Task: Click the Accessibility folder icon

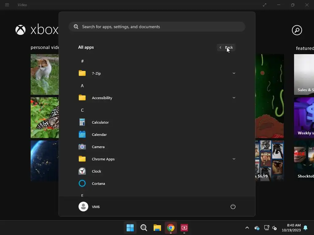Action: click(82, 98)
